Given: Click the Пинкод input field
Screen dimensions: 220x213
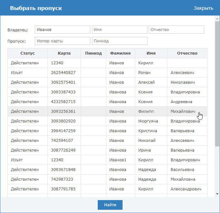Looking at the screenshot, I should [119, 41].
